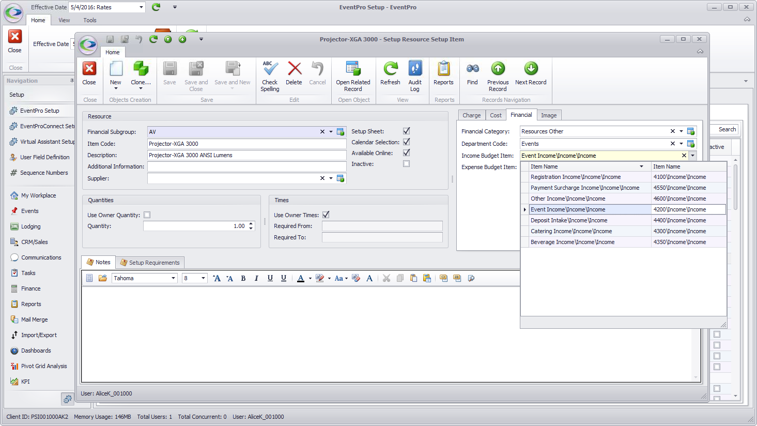Refresh the resource record view

click(390, 73)
